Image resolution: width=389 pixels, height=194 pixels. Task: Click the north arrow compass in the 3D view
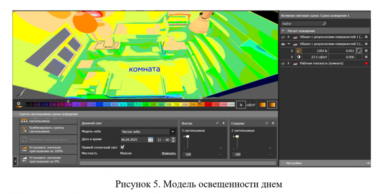21,91
